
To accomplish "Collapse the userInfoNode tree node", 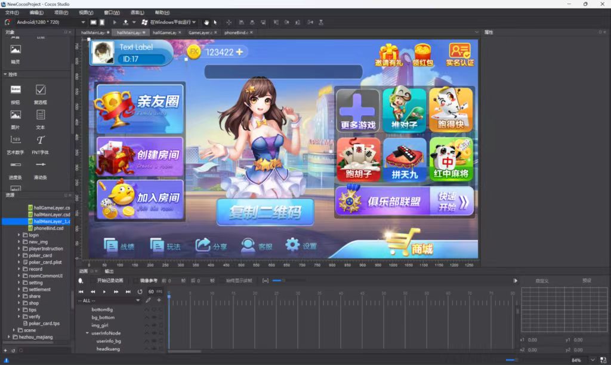I will (x=87, y=333).
